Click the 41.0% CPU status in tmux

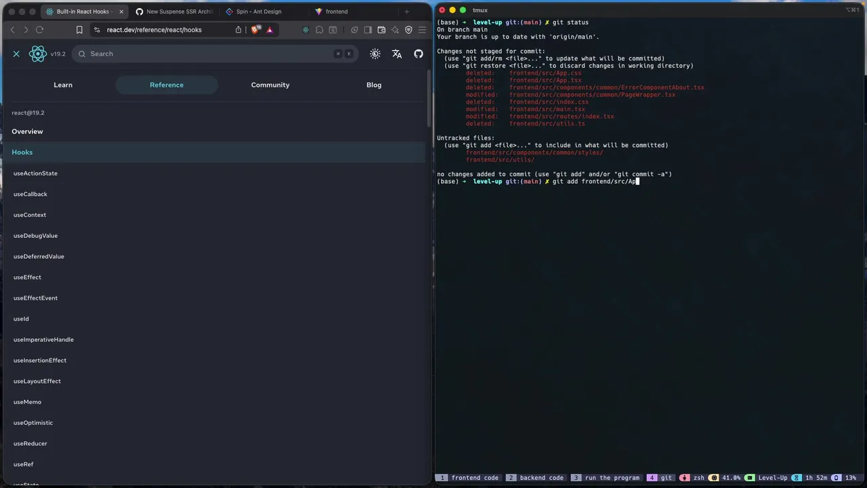point(725,478)
